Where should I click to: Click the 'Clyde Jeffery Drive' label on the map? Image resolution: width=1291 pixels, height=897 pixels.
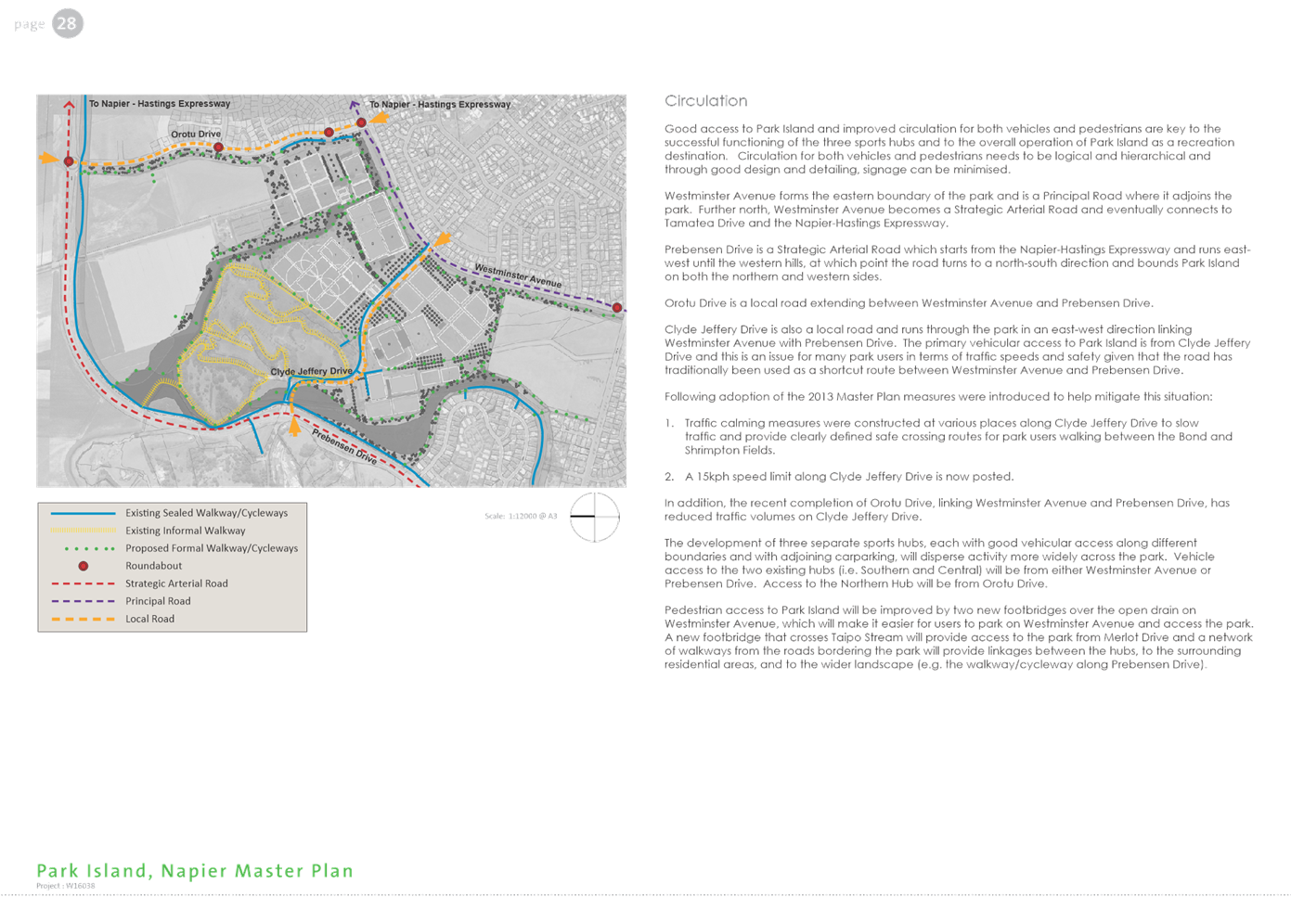pos(311,371)
